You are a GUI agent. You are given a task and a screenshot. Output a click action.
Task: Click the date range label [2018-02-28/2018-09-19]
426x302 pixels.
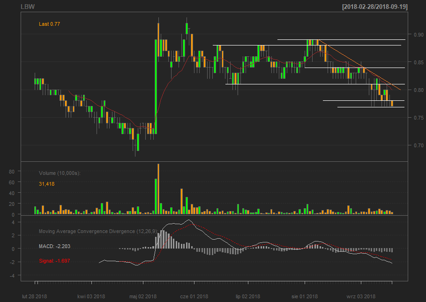pyautogui.click(x=375, y=7)
